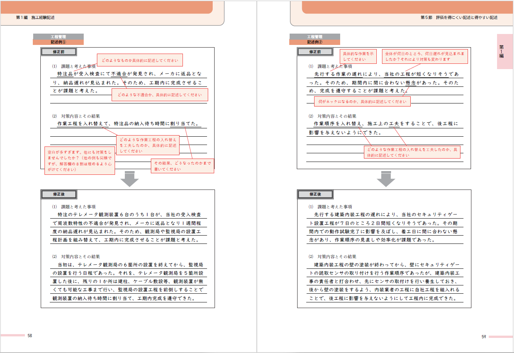Viewport: 514px width, 353px height.
Task: Click the heading "(2) 対策内容とその結果" in the page 58 修正後 box
Action: [x=76, y=257]
